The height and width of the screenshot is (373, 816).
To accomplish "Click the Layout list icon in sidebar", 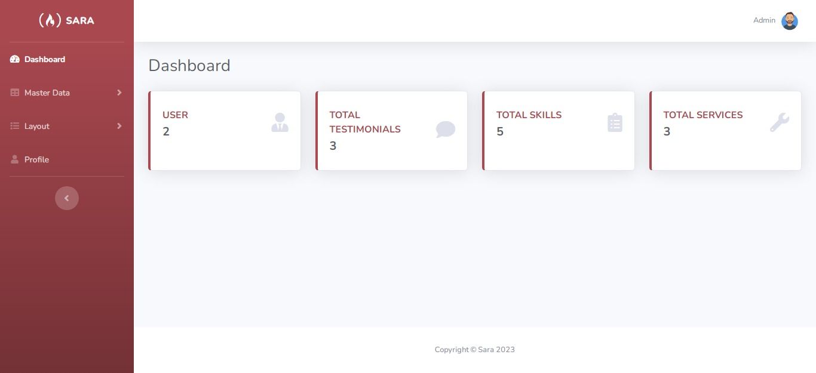I will tap(15, 126).
